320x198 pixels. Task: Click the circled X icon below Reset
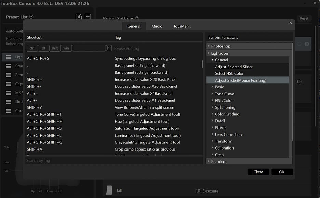coord(307,44)
